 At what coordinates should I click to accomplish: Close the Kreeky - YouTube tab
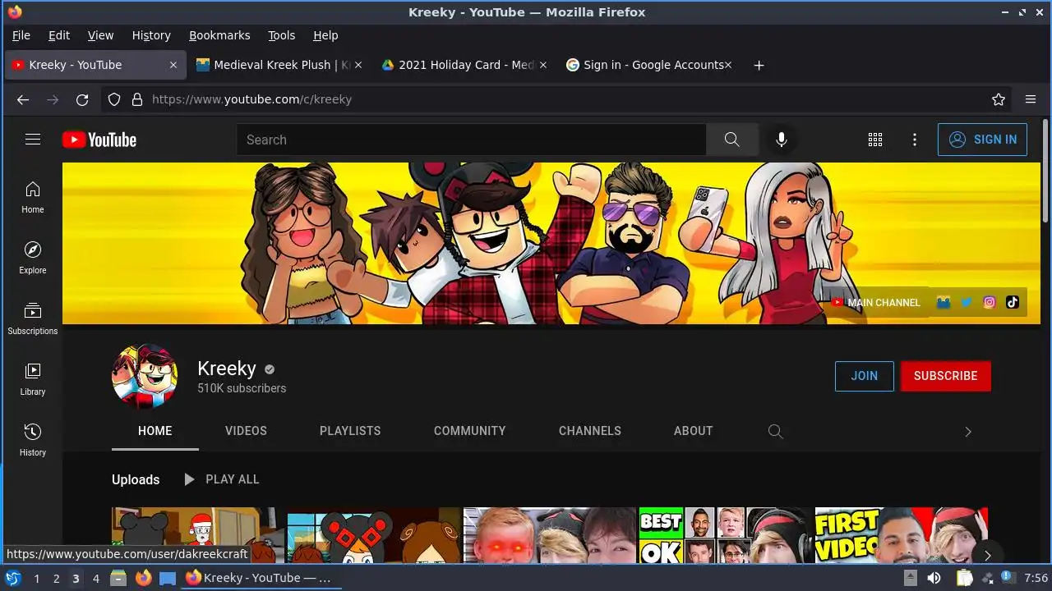(x=173, y=65)
